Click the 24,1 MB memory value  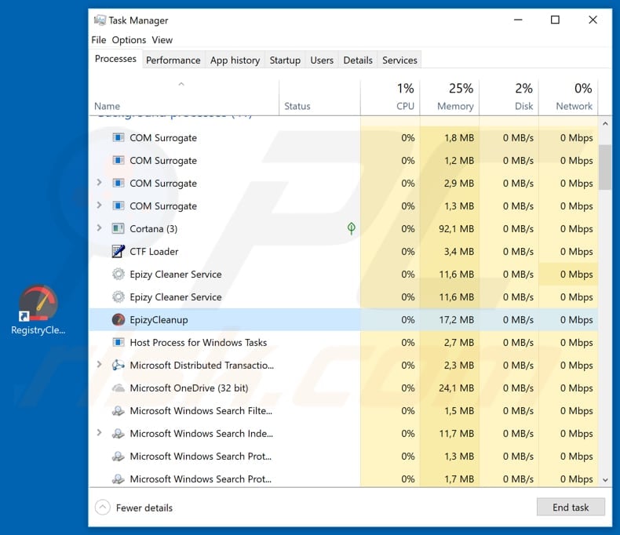(456, 388)
